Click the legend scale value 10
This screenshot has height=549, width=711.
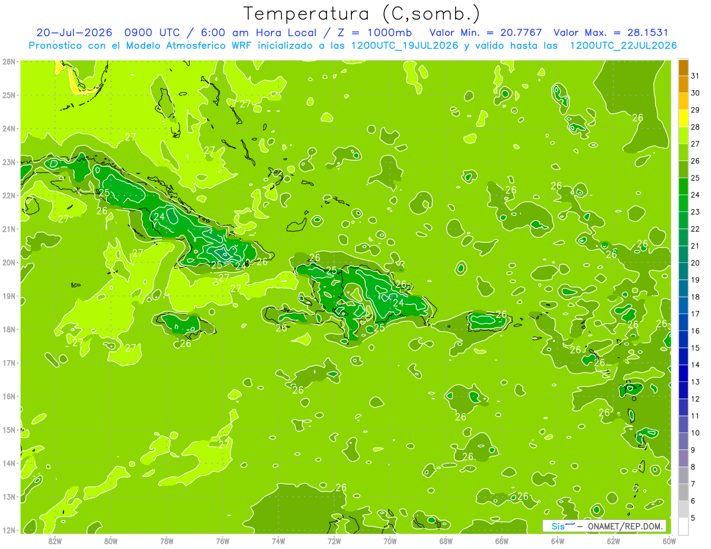tap(696, 433)
